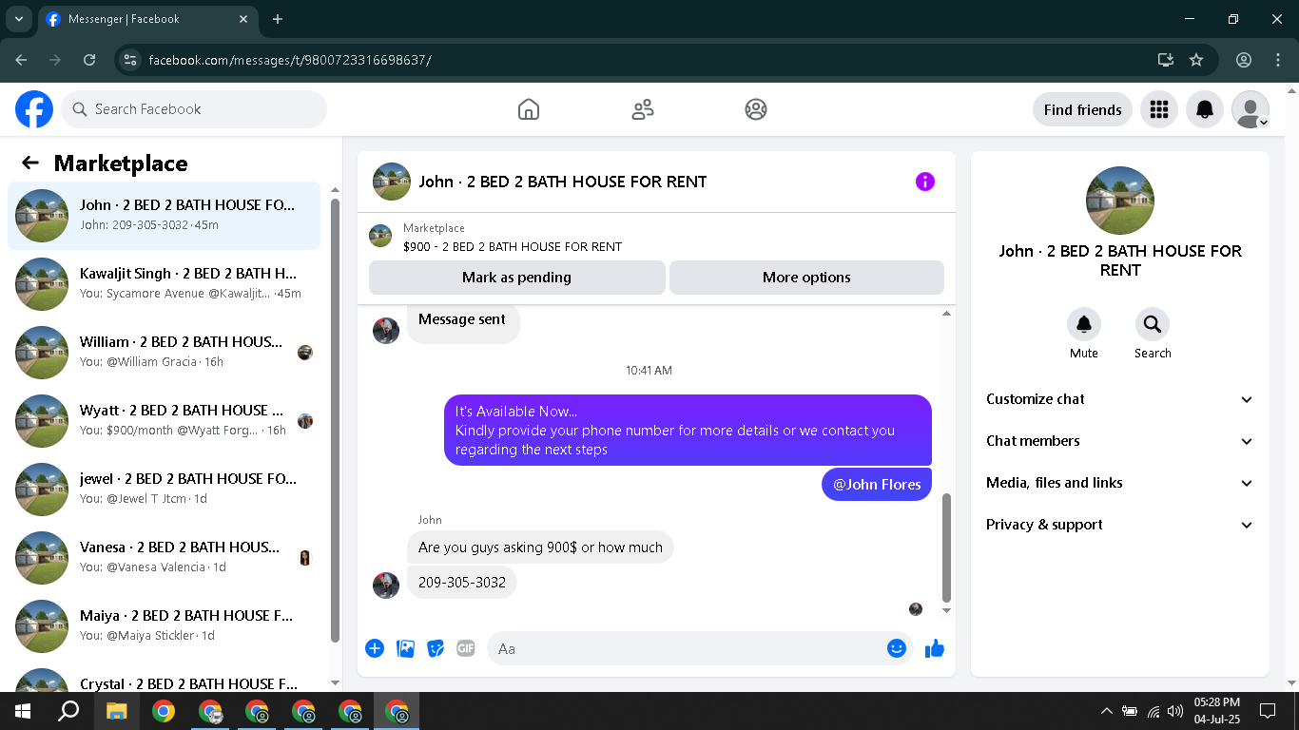Open the tab search dropdown arrow
The width and height of the screenshot is (1299, 730).
(18, 19)
